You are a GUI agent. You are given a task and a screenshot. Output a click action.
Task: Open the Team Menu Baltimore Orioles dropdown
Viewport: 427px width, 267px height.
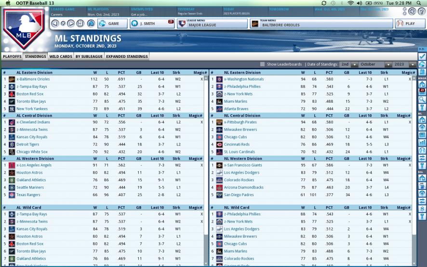point(321,24)
